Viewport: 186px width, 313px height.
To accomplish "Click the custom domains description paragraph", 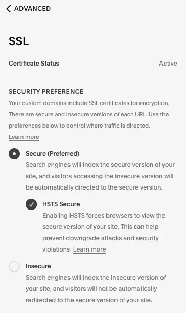I will click(x=89, y=114).
